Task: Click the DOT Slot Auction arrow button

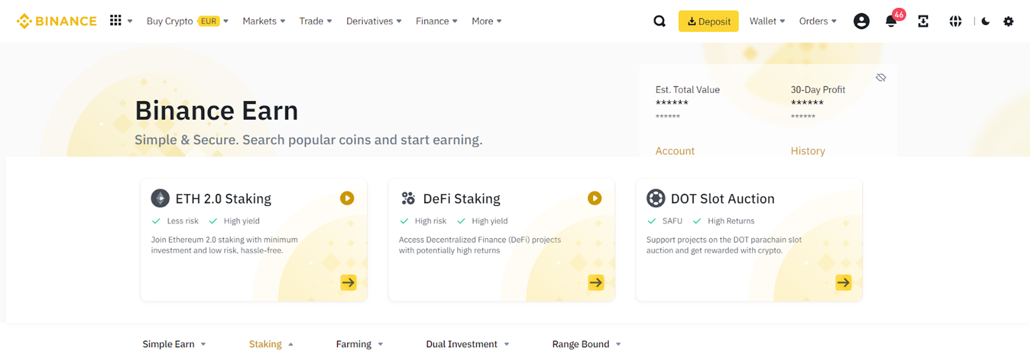Action: (x=843, y=282)
